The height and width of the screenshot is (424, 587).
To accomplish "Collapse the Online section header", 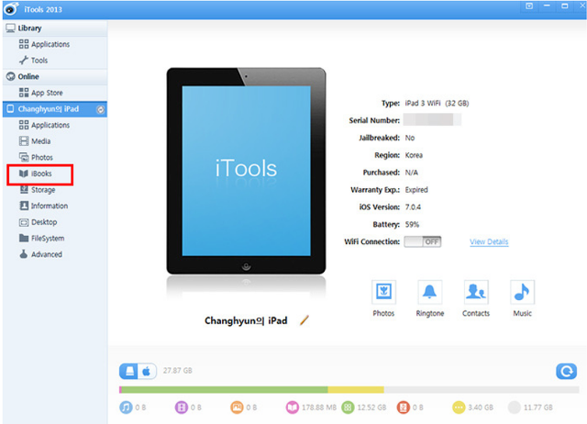I will click(55, 76).
